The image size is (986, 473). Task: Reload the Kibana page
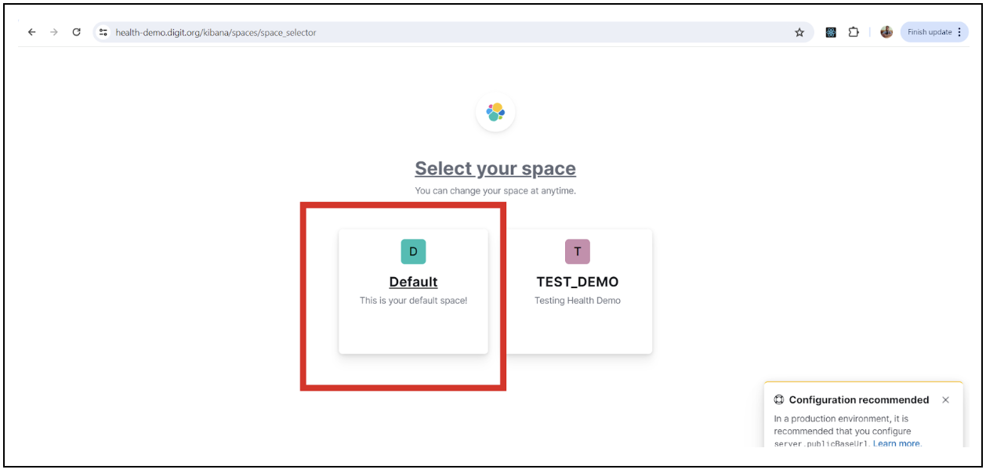76,32
